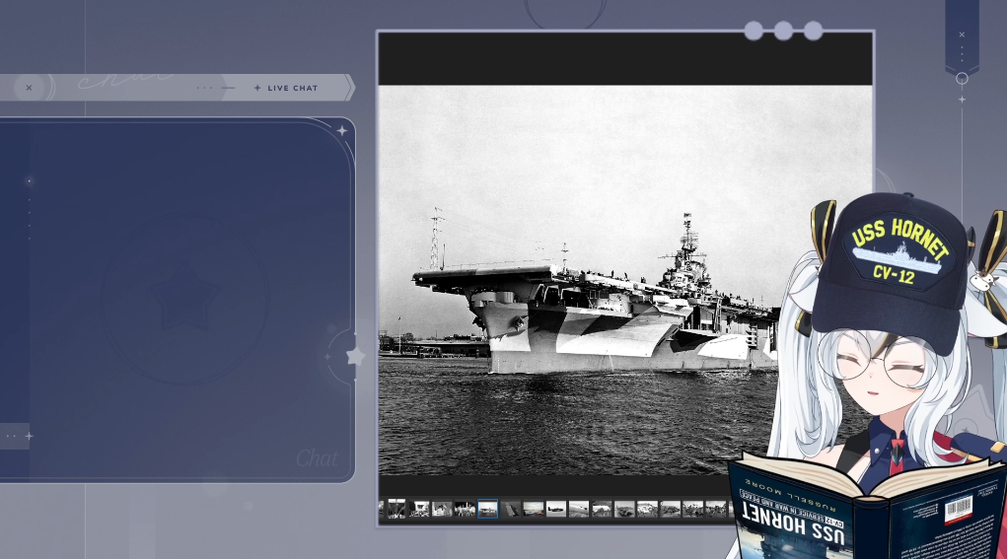1007x559 pixels.
Task: Select the highlighted thumbnail in the filmstrip
Action: click(487, 509)
